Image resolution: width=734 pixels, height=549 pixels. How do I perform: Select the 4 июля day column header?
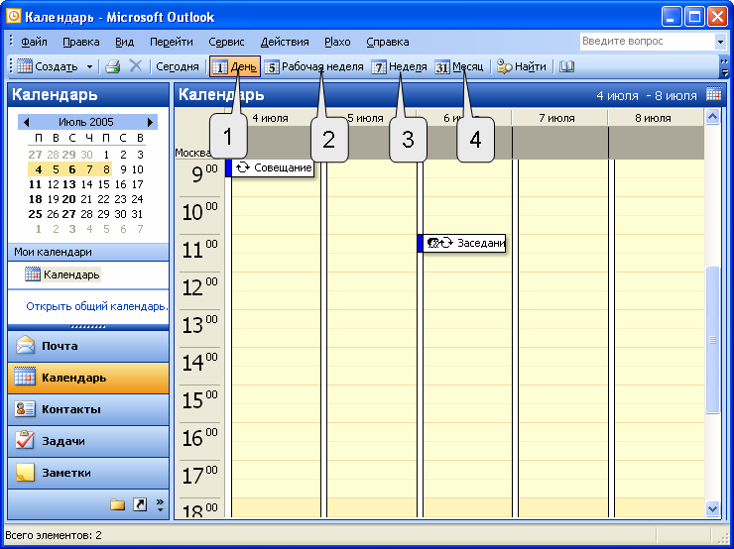(x=270, y=118)
